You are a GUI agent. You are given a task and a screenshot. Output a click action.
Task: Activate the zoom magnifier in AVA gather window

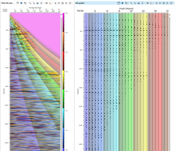coord(131,3)
